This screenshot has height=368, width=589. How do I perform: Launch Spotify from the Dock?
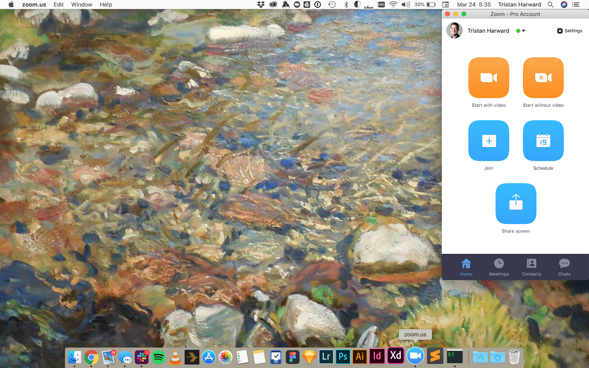tap(158, 357)
